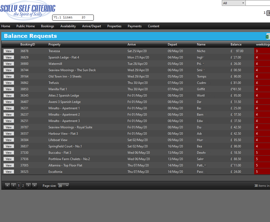Expand the All filter dropdown

[233, 3]
